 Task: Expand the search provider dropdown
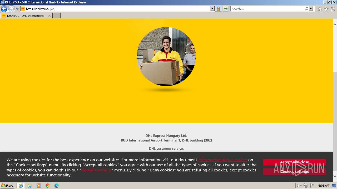coord(311,9)
